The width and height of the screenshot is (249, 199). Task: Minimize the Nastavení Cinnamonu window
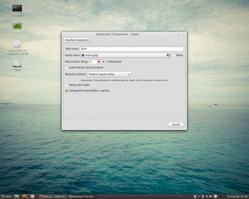pos(175,34)
